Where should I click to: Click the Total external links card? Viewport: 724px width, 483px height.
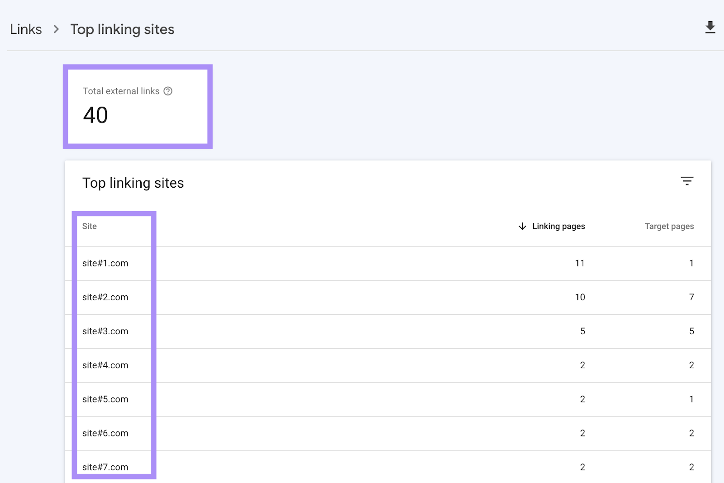click(137, 106)
